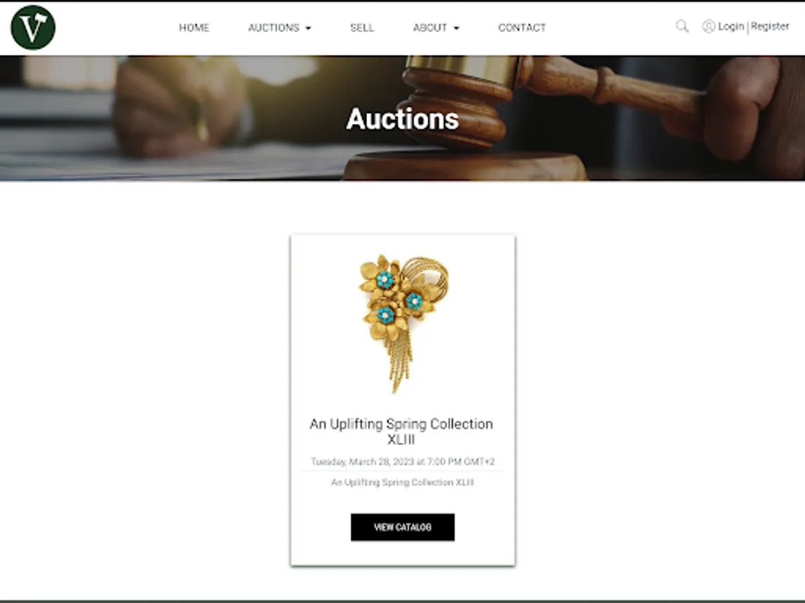
Task: Click the Register link
Action: (770, 27)
